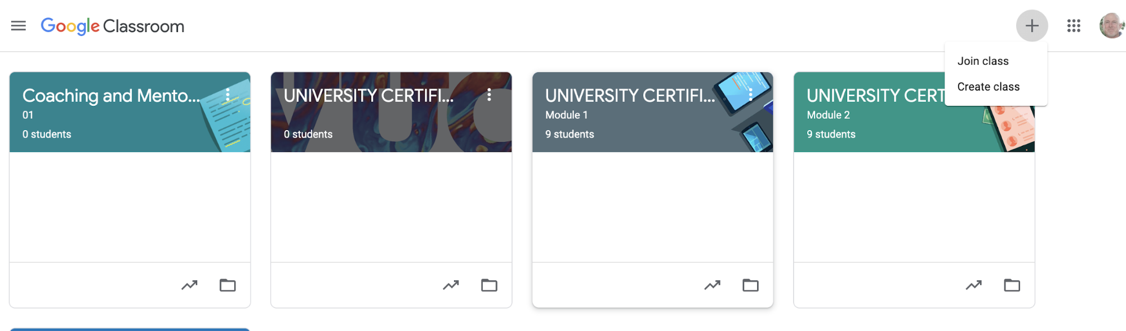
Task: Open gradebook on the 0 students University card
Action: [451, 285]
